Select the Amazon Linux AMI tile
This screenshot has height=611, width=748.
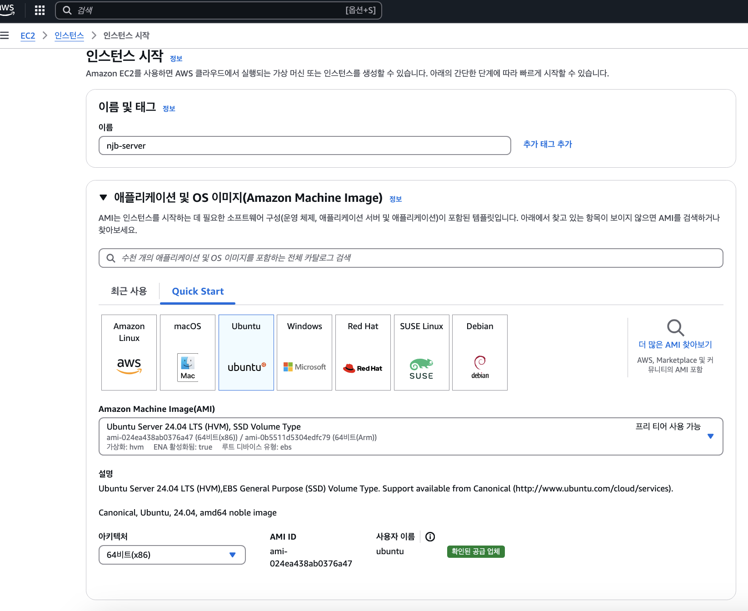point(129,352)
